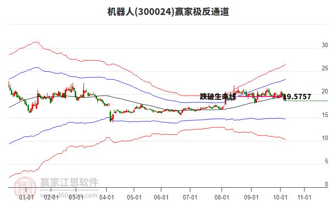
Task: Click the x-axis date 04-01
Action: coord(106,197)
